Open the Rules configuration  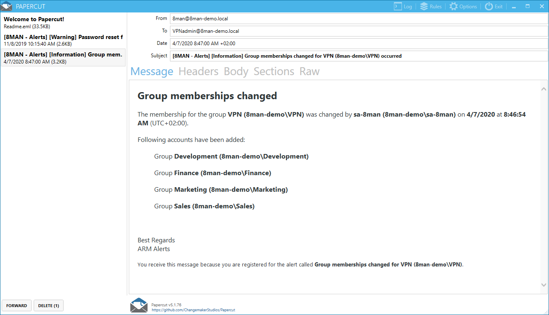pyautogui.click(x=431, y=6)
